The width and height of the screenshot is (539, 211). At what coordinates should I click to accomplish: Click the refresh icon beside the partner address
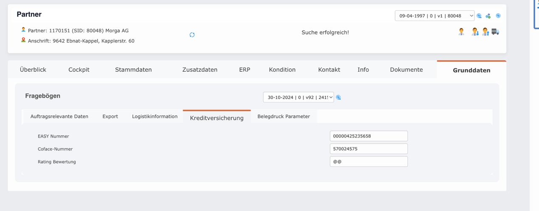click(192, 35)
